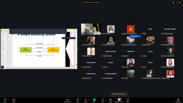Open the blue more-options button beside Ask to unmute
The image size is (183, 103).
tap(139, 36)
